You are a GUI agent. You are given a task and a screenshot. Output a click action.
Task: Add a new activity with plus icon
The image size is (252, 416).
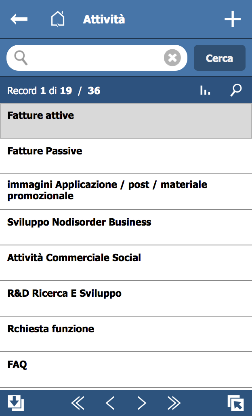(232, 19)
